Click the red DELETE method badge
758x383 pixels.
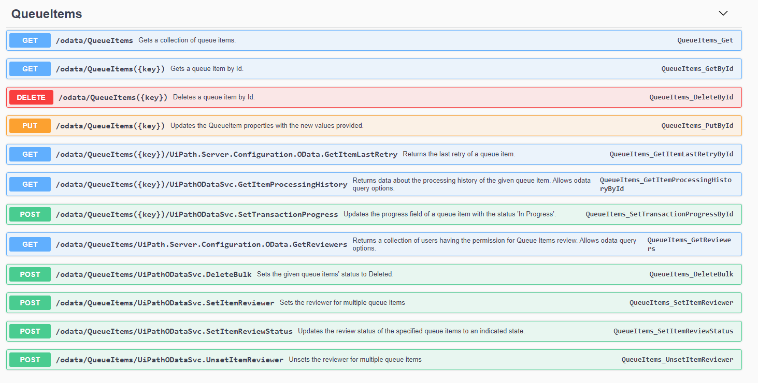pyautogui.click(x=31, y=97)
